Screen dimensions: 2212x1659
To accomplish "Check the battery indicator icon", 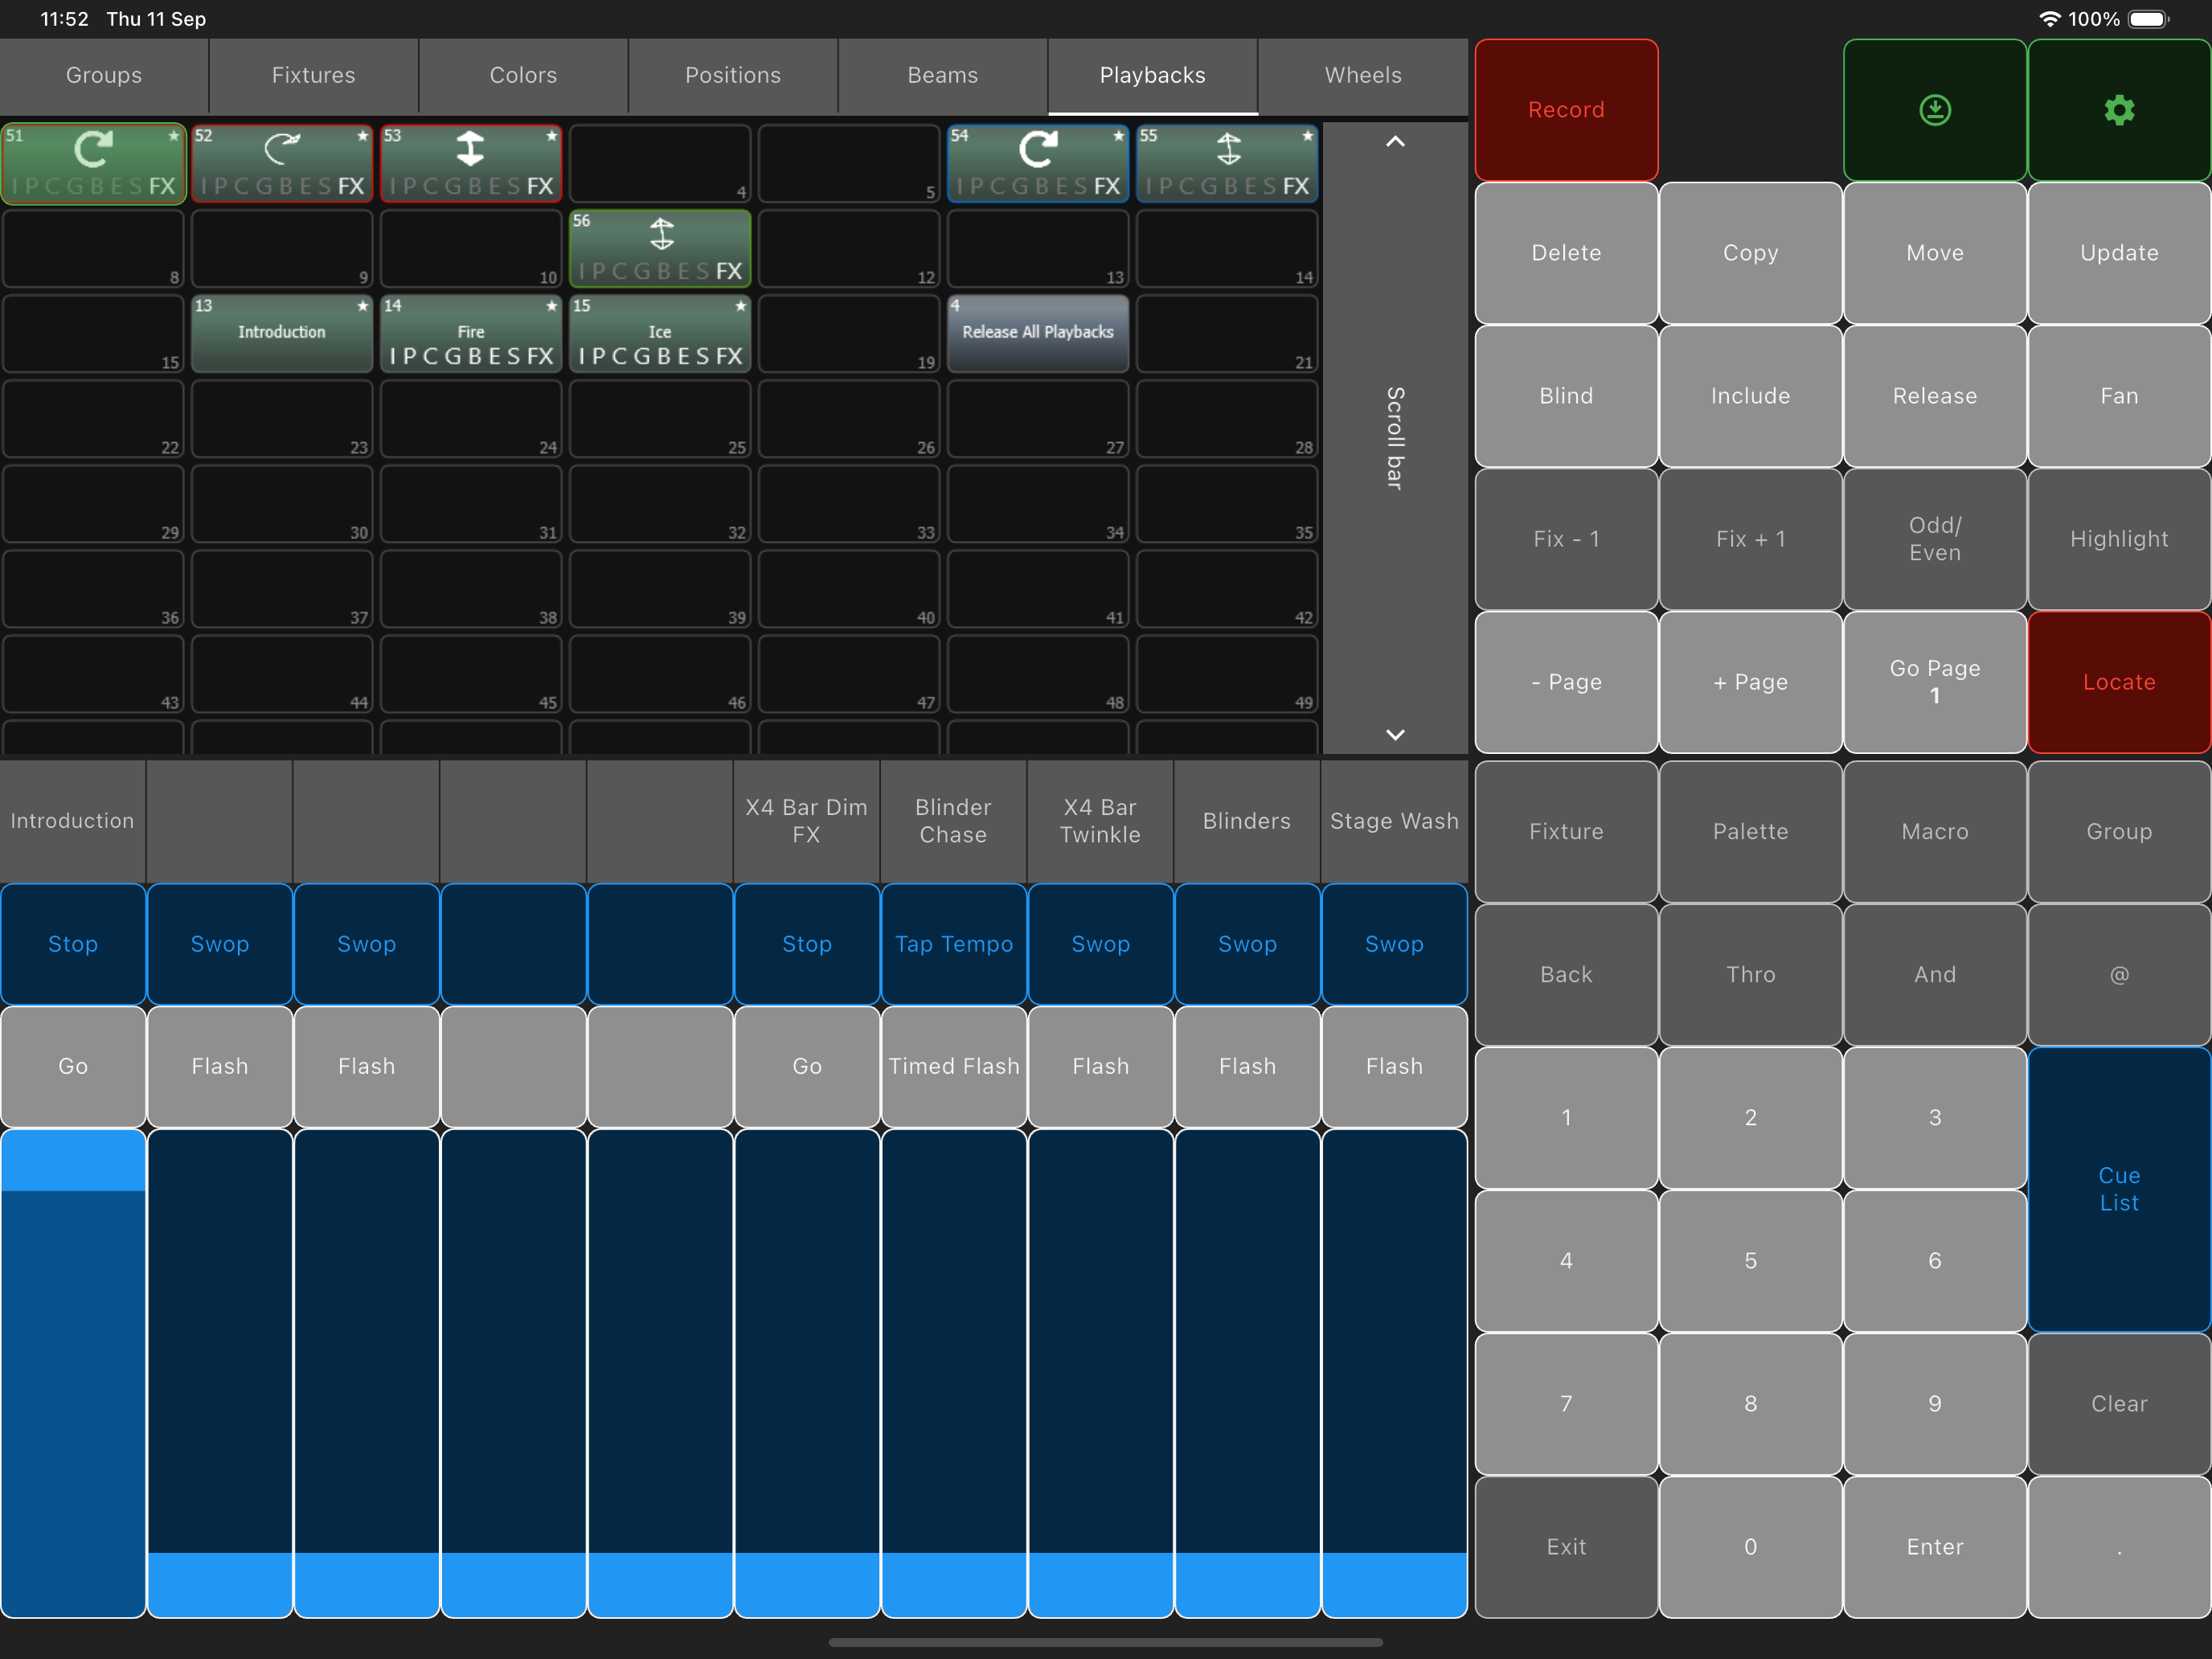I will (2148, 19).
